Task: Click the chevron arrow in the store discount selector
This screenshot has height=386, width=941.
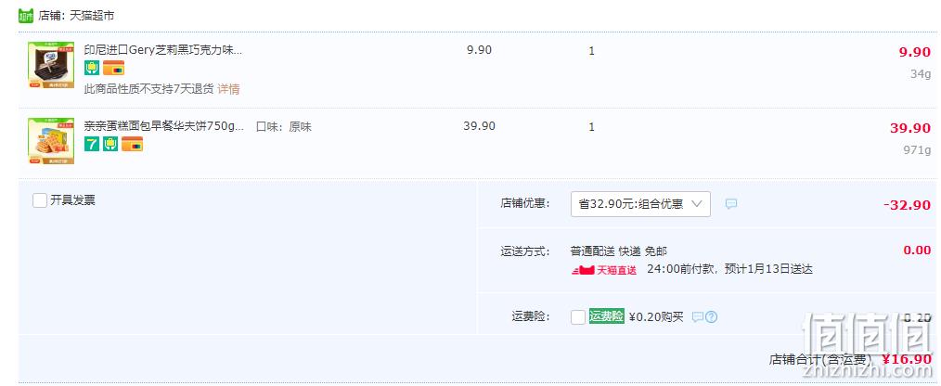Action: pyautogui.click(x=696, y=204)
